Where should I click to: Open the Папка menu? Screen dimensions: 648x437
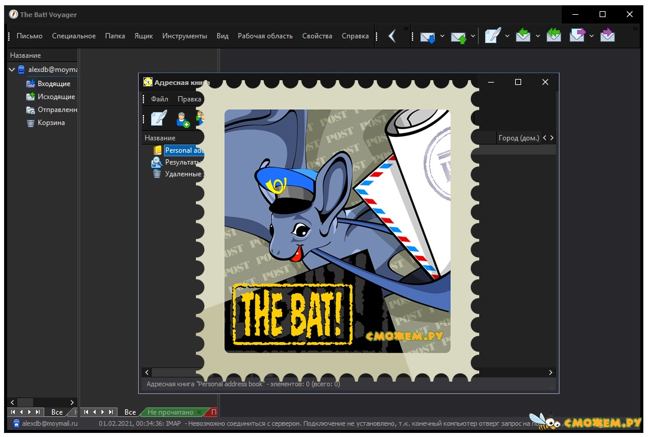point(115,36)
